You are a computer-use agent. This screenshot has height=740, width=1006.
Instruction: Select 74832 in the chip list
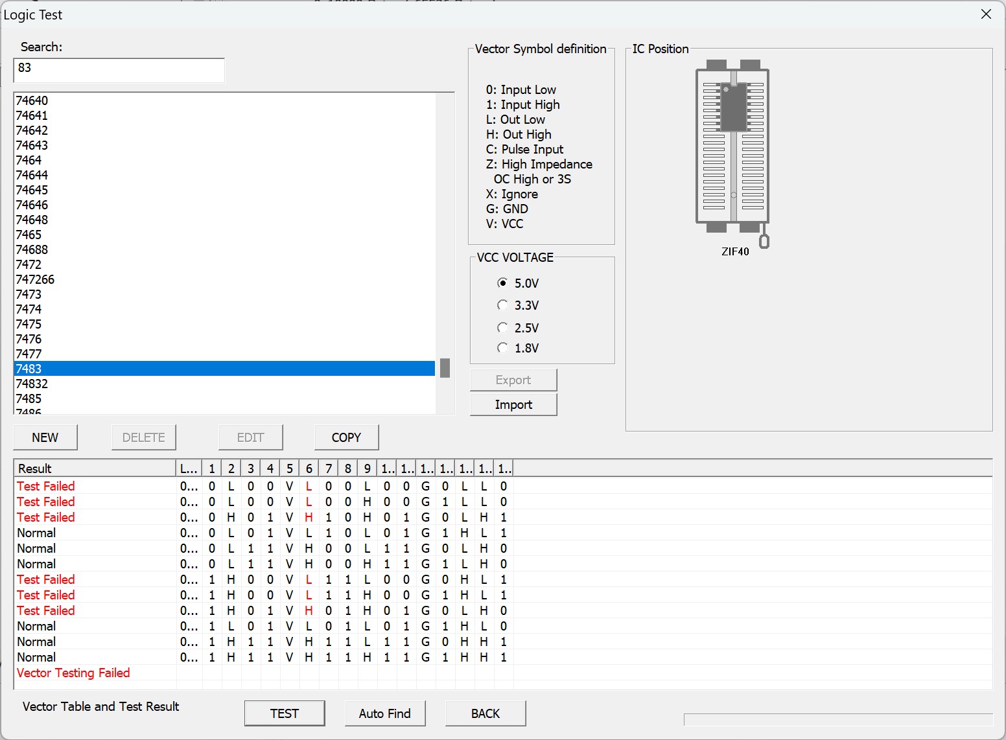tap(32, 384)
